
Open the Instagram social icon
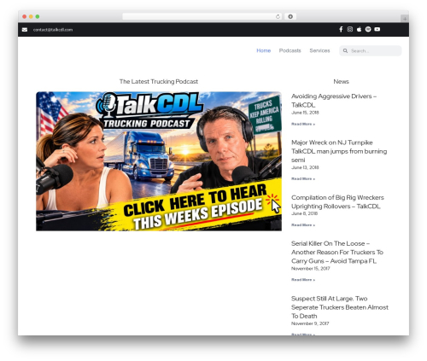click(x=350, y=29)
